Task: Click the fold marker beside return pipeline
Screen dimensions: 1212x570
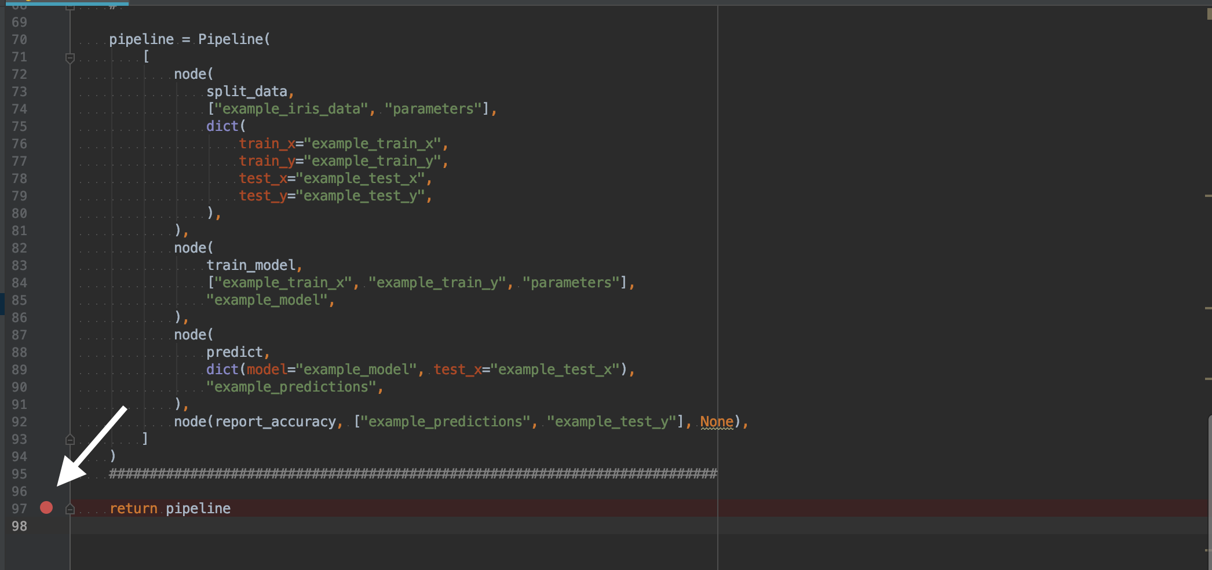Action: point(70,509)
